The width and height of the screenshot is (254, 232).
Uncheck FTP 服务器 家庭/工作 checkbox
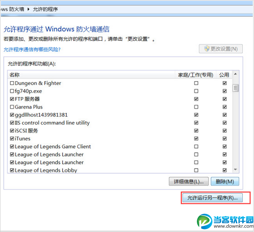(196, 99)
